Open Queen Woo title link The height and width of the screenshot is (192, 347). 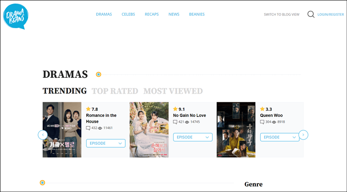pyautogui.click(x=271, y=115)
